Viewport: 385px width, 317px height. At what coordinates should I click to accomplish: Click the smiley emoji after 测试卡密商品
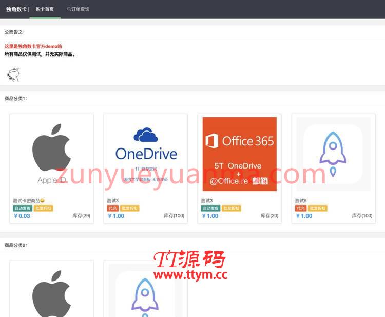coord(42,201)
